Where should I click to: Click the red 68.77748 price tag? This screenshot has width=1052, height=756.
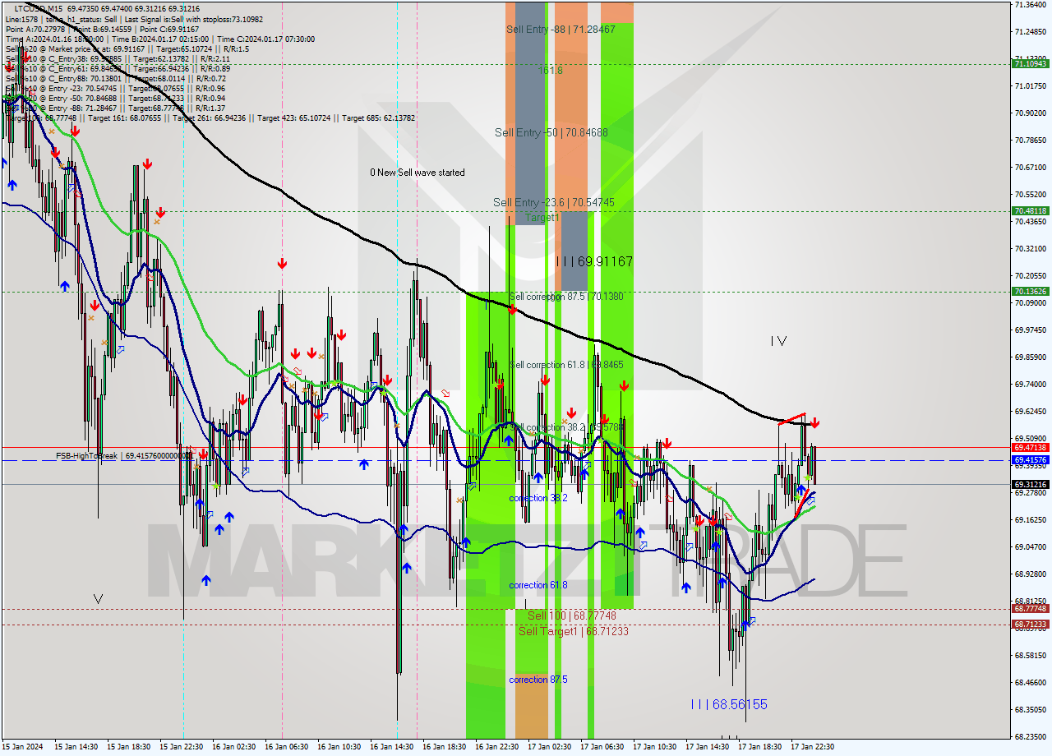point(1031,609)
